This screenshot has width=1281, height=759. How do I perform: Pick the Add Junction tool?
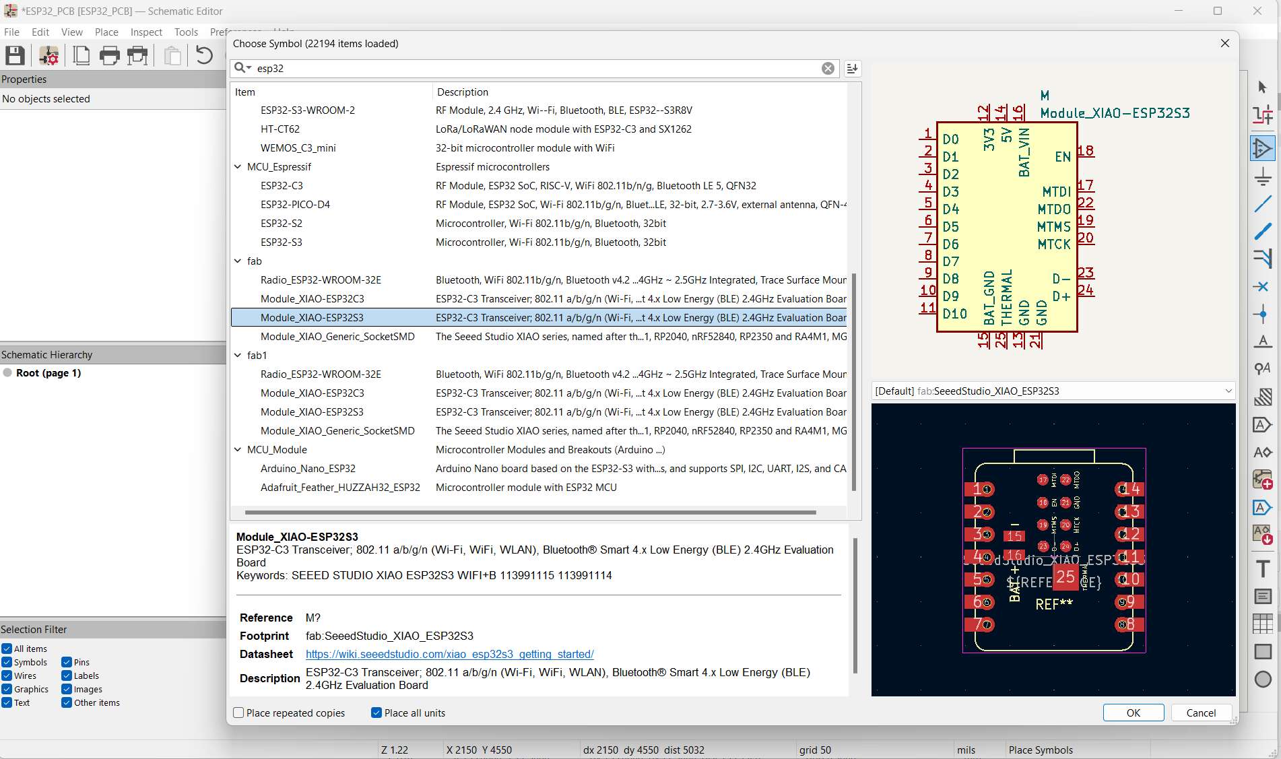pos(1263,313)
